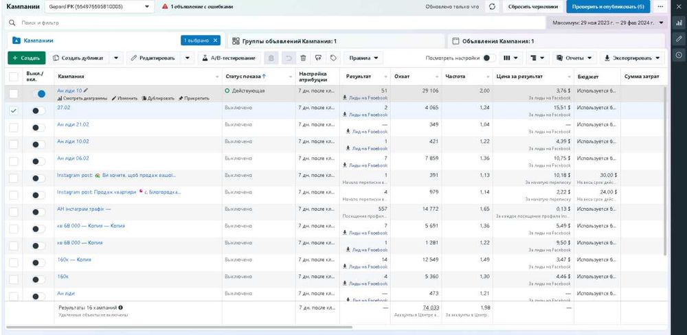Switch to Группы объявлений tab
Viewport: 687px width, 335px height.
coord(335,41)
